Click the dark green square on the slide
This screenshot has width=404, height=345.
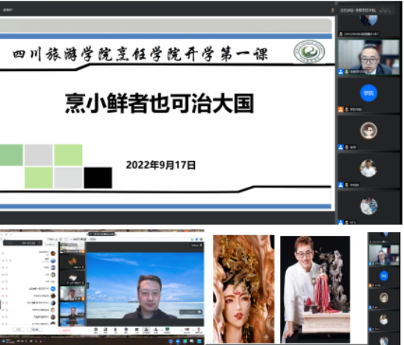[x=11, y=155]
